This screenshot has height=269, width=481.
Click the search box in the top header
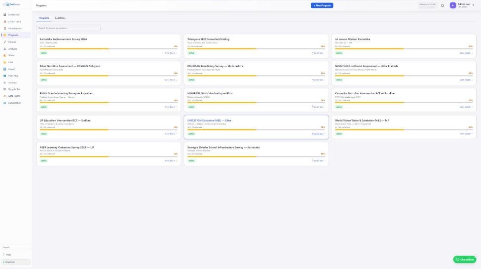pos(427,5)
